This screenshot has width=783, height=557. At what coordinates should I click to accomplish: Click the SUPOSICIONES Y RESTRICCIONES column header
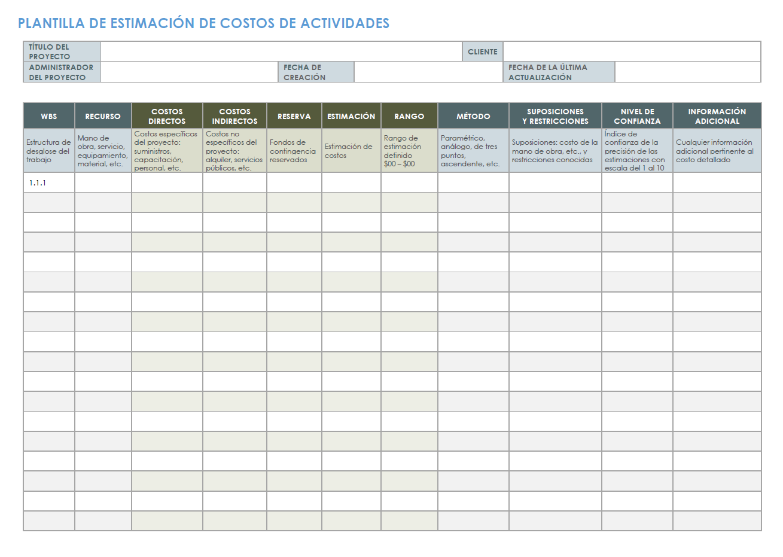(x=555, y=116)
